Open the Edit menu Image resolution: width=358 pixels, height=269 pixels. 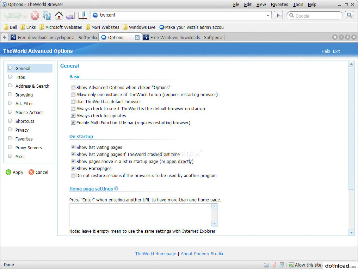click(x=248, y=5)
